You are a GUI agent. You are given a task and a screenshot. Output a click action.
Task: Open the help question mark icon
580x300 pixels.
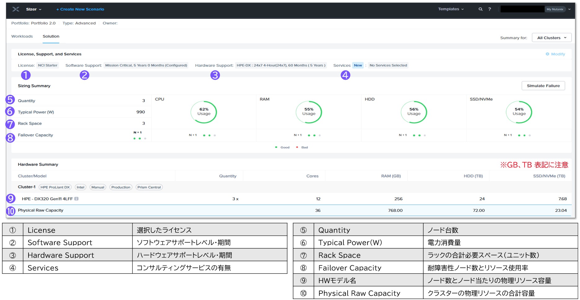tap(489, 9)
